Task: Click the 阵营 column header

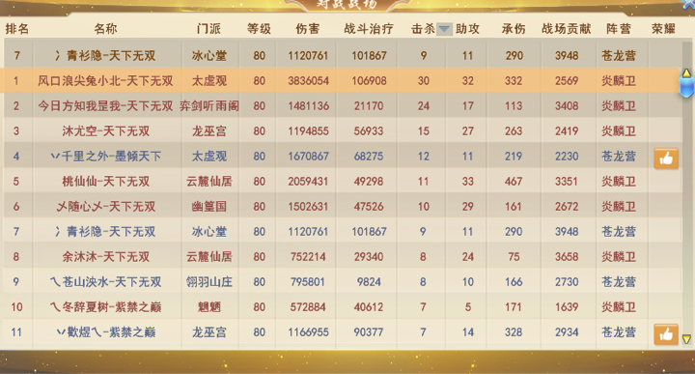Action: tap(619, 29)
